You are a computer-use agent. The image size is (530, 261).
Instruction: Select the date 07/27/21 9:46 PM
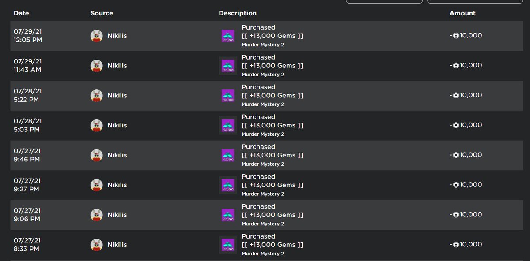[28, 155]
